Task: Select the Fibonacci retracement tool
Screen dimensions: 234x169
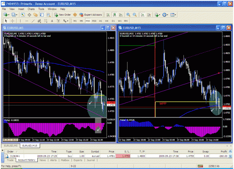Action: pyautogui.click(x=46, y=21)
